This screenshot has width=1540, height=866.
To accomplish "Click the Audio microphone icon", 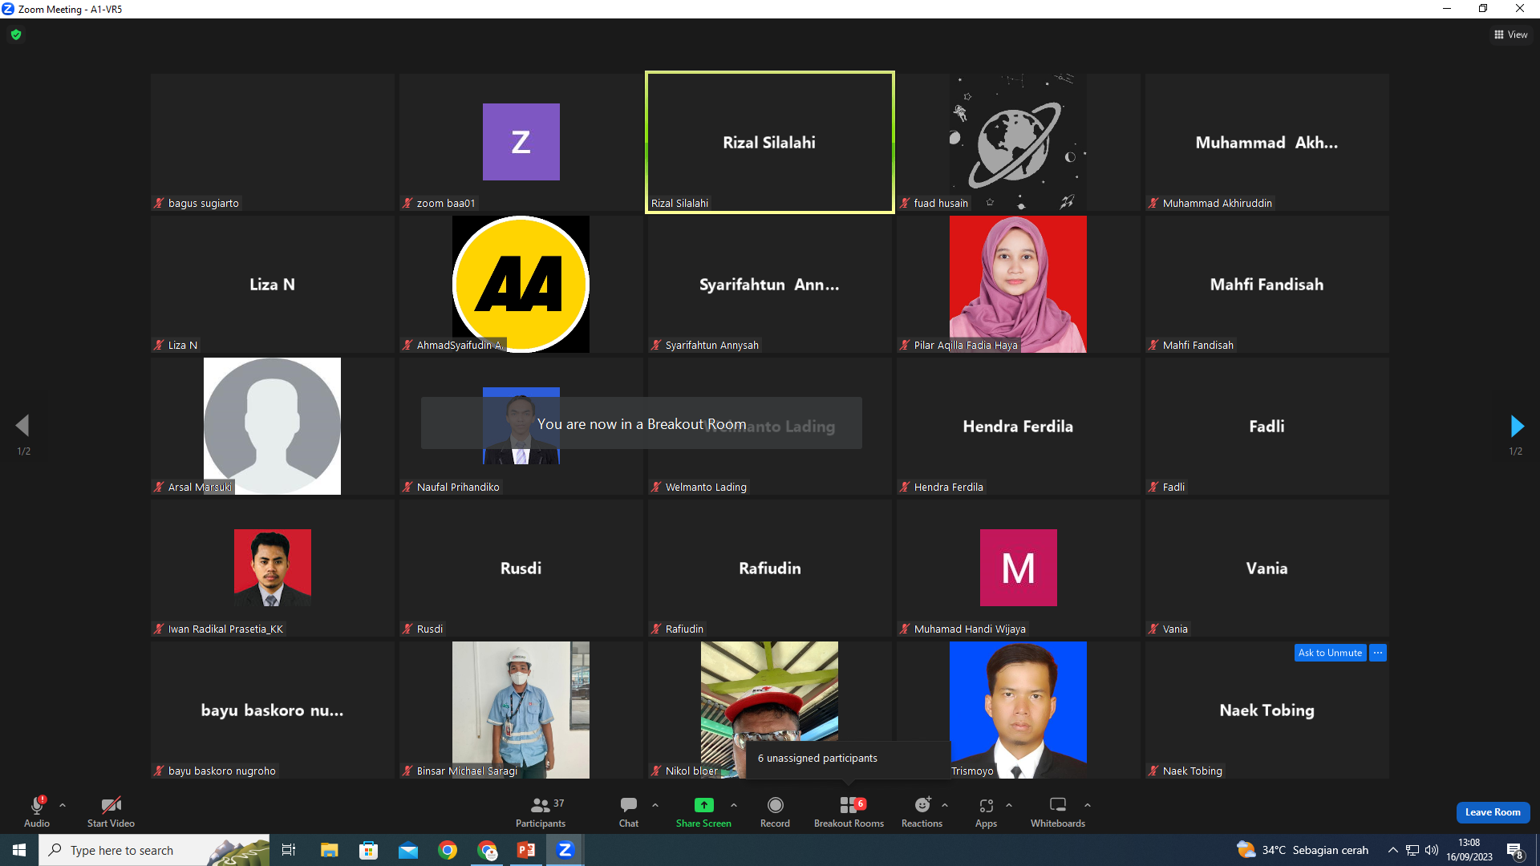I will [37, 805].
